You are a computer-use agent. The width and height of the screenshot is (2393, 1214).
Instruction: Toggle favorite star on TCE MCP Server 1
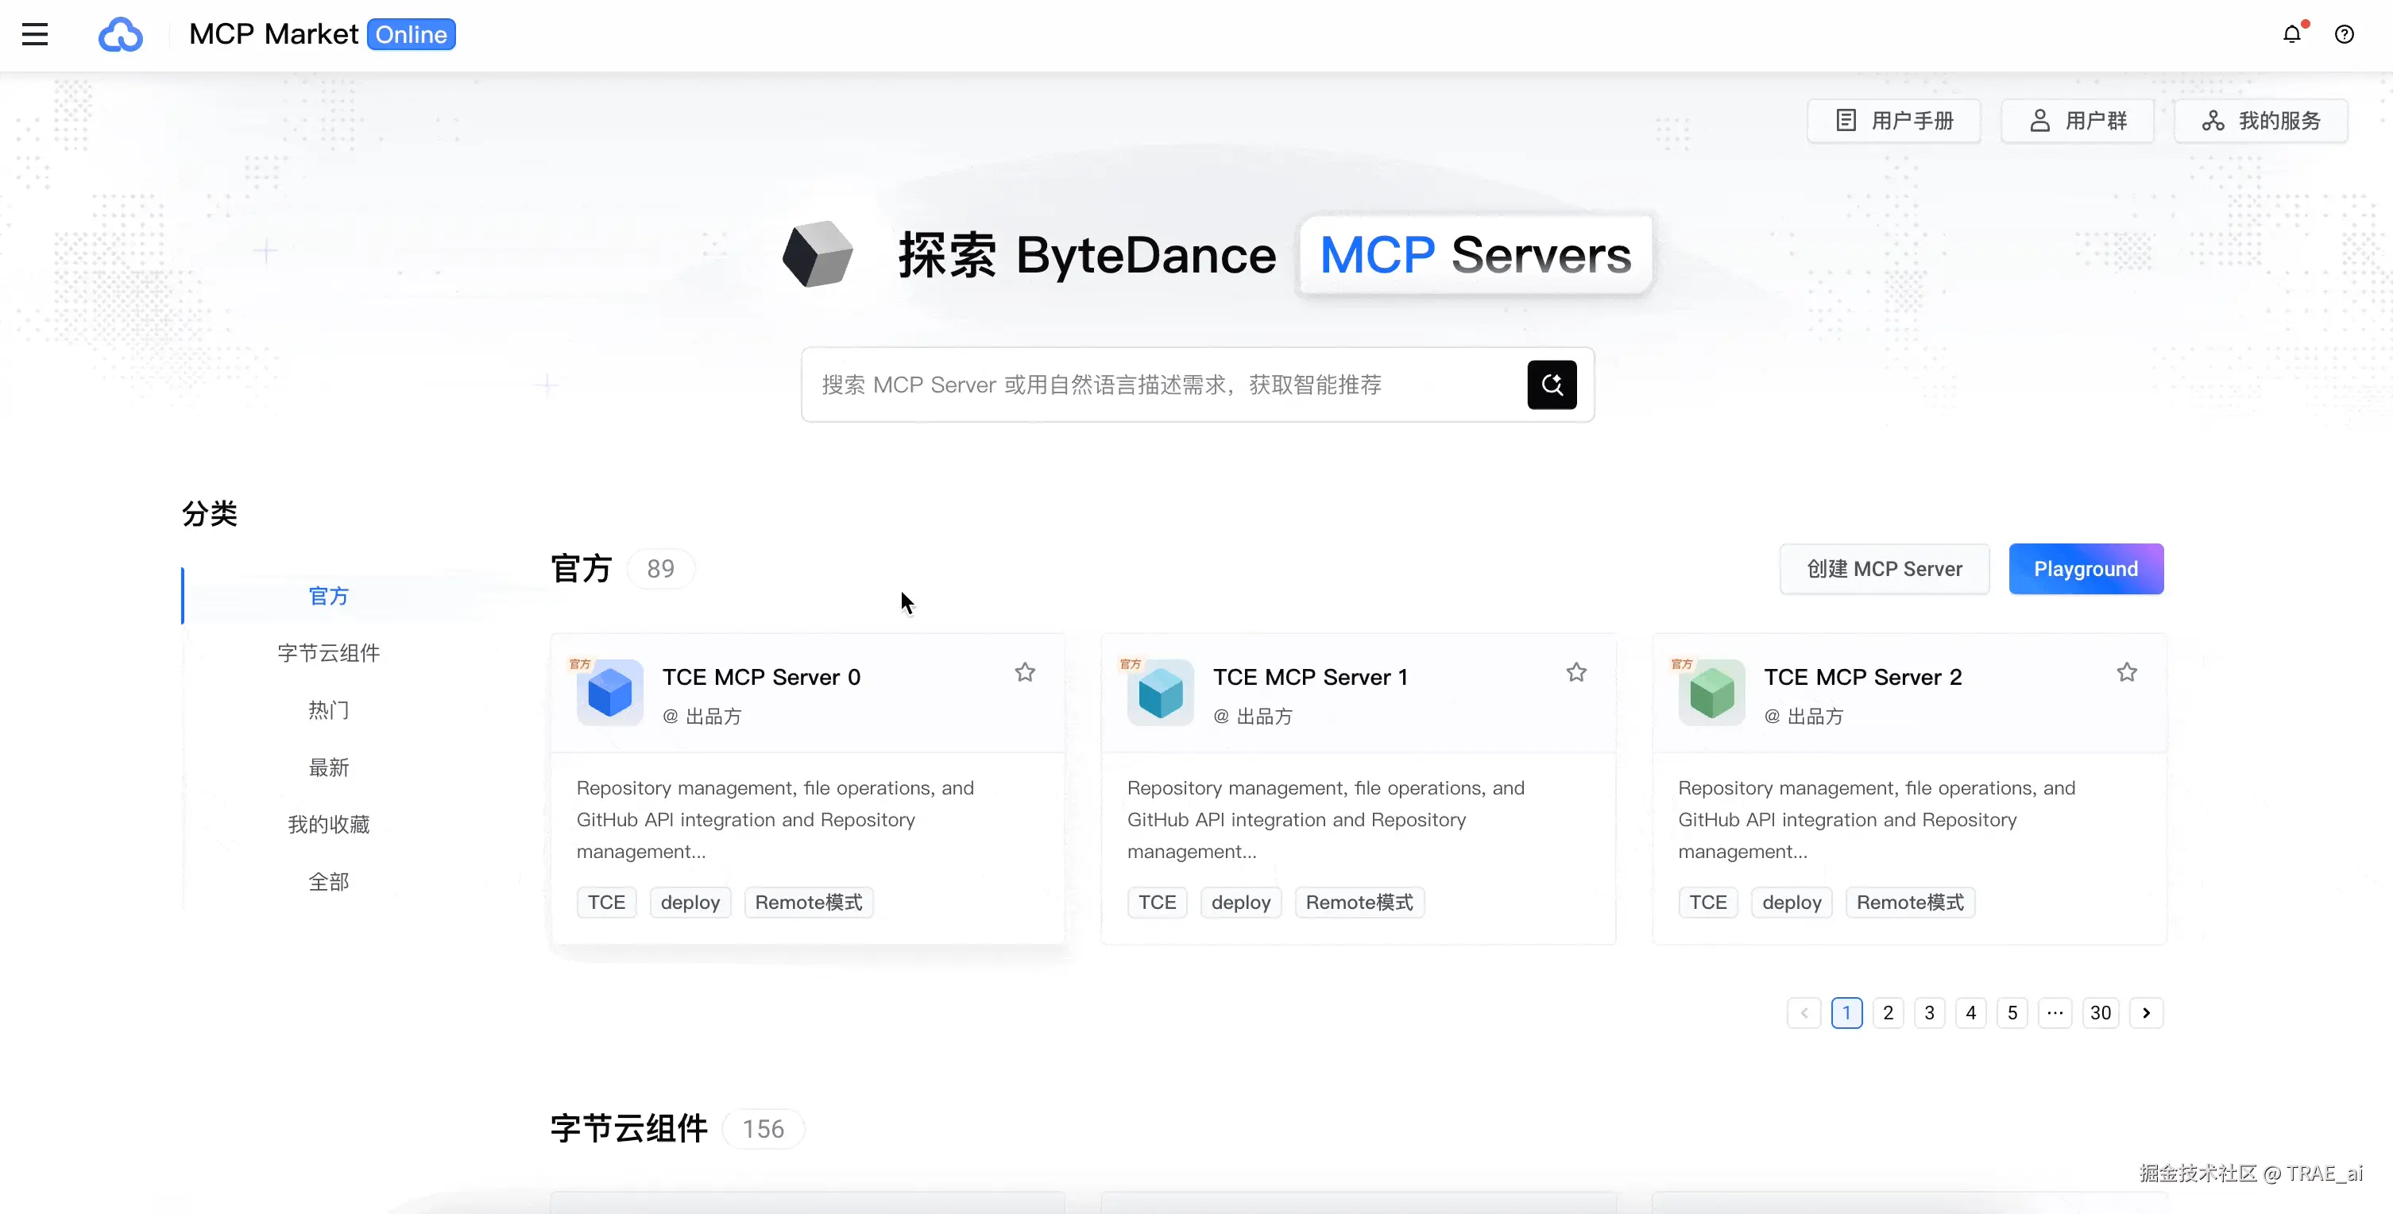[1575, 672]
